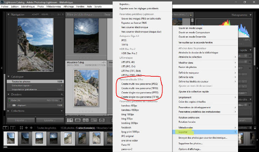Viewport: 259px width, 152px height.
Task: Select Verrouiller sur la seconde fenêtre
Action: [195, 42]
